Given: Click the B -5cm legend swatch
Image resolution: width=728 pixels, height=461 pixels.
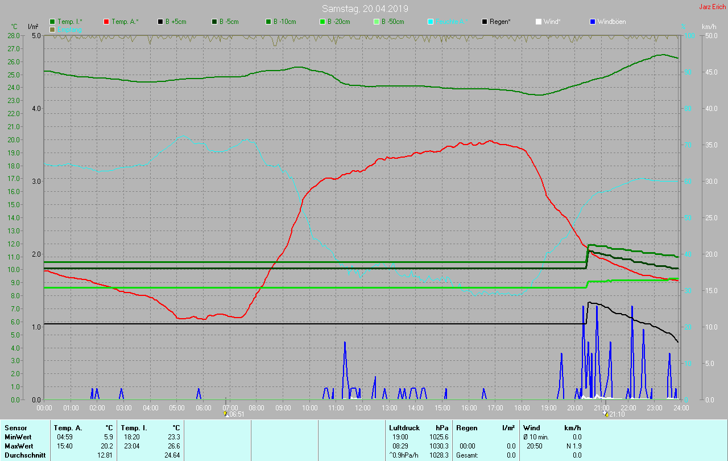Looking at the screenshot, I should 214,22.
